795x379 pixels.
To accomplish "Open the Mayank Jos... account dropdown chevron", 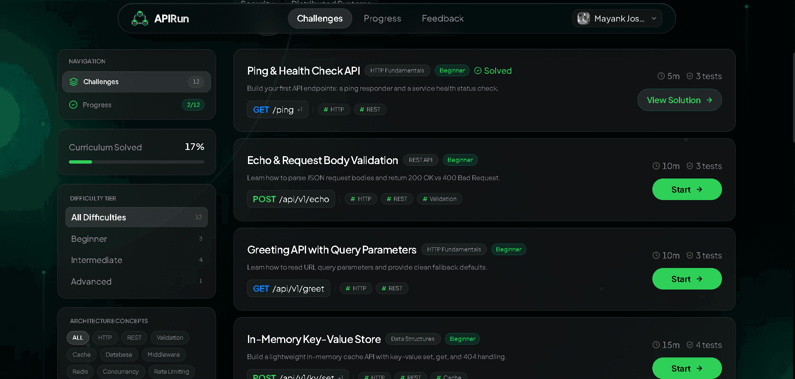I will tap(654, 19).
